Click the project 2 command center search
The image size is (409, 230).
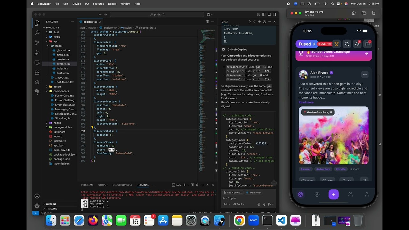coord(157,14)
